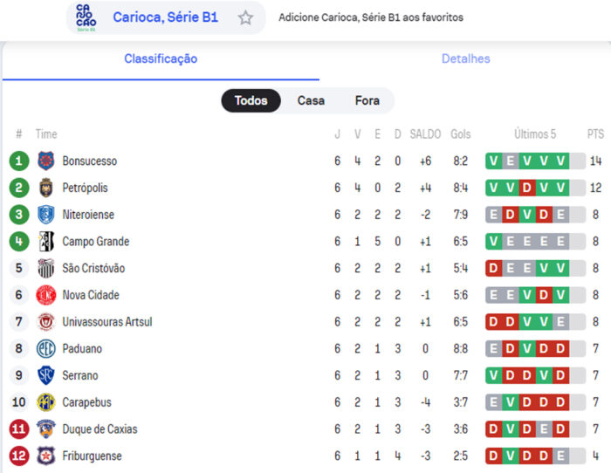Viewport: 611px width, 473px height.
Task: Click the Niteroiense team crest
Action: tap(46, 215)
